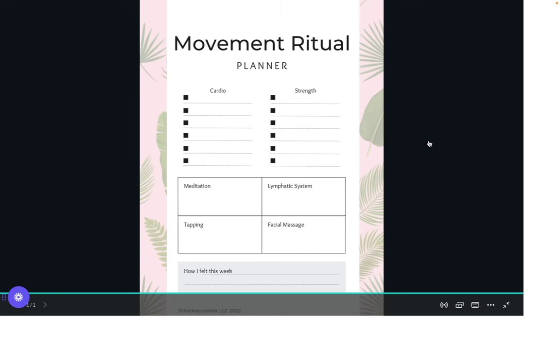Image resolution: width=560 pixels, height=350 pixels.
Task: Click the 'PLANNER' subtitle text
Action: [x=262, y=66]
